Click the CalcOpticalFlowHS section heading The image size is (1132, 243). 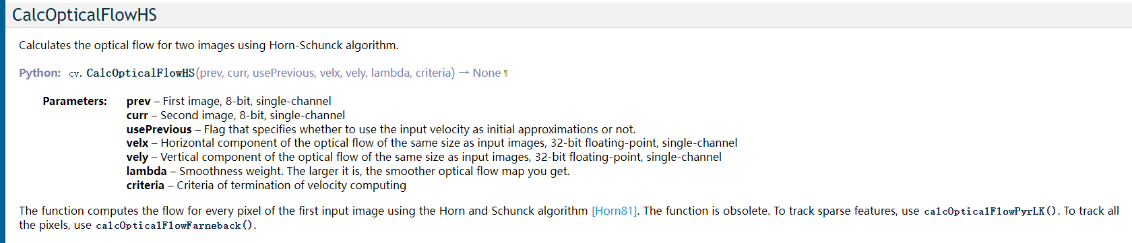tap(84, 15)
